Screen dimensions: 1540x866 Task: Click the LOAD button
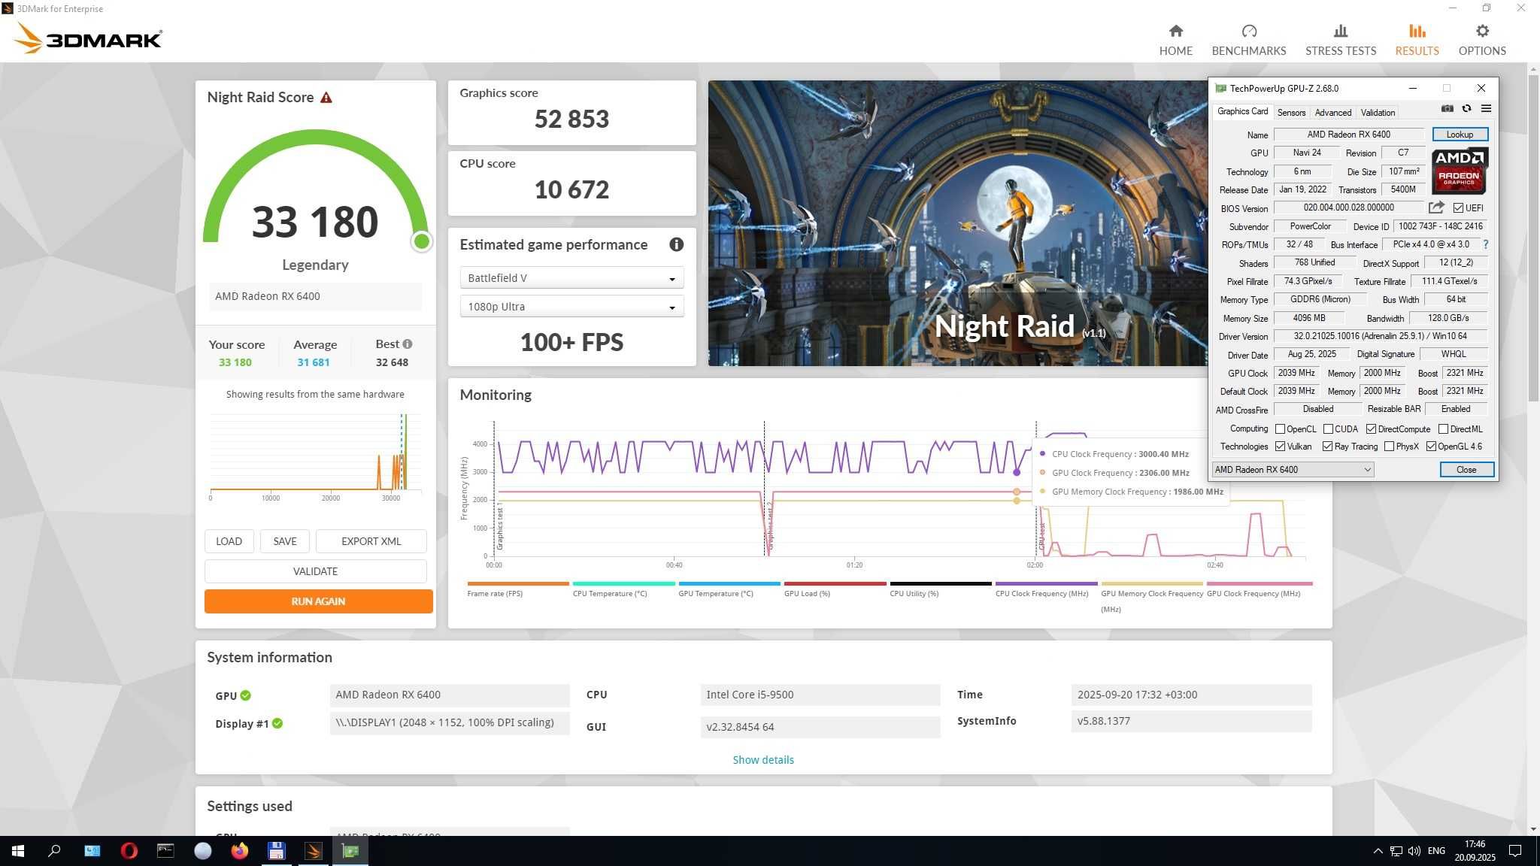click(229, 541)
